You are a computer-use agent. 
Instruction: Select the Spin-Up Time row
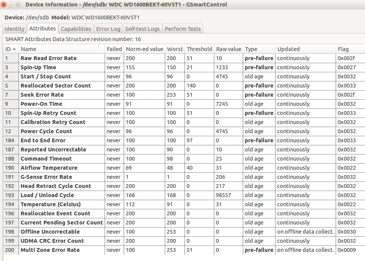click(184, 67)
